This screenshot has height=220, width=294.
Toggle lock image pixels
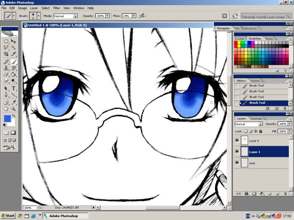click(251, 131)
